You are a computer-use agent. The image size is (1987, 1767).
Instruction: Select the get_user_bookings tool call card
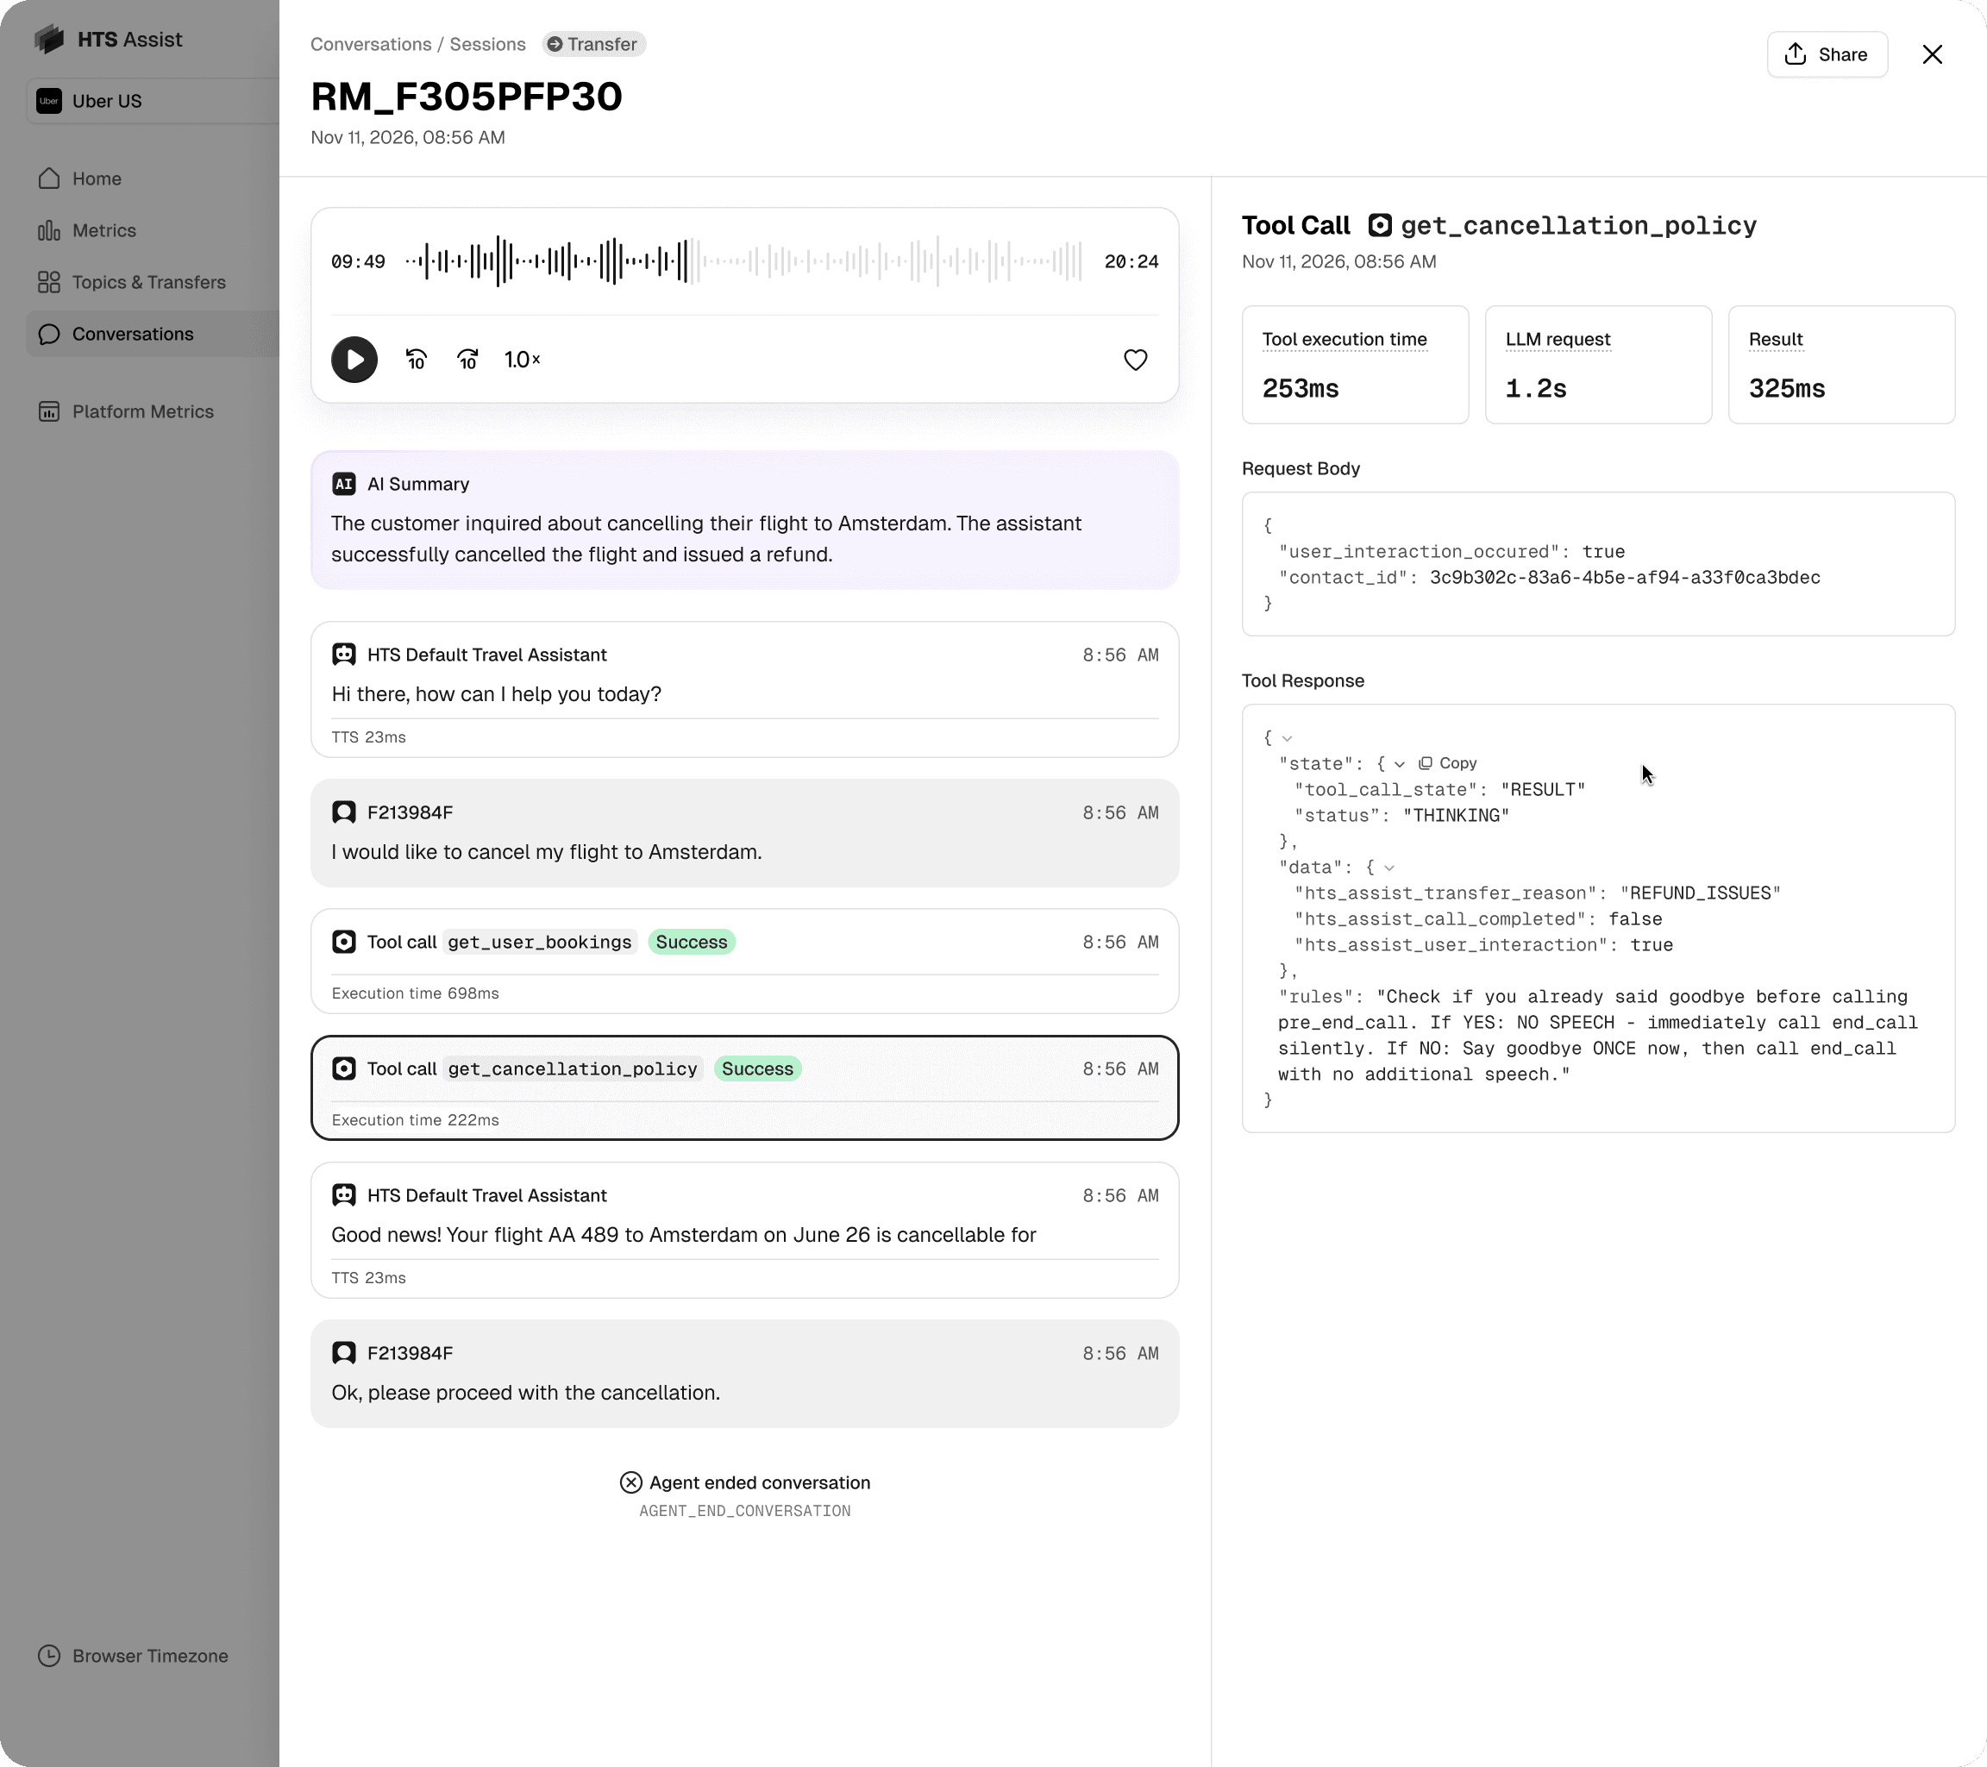[743, 961]
